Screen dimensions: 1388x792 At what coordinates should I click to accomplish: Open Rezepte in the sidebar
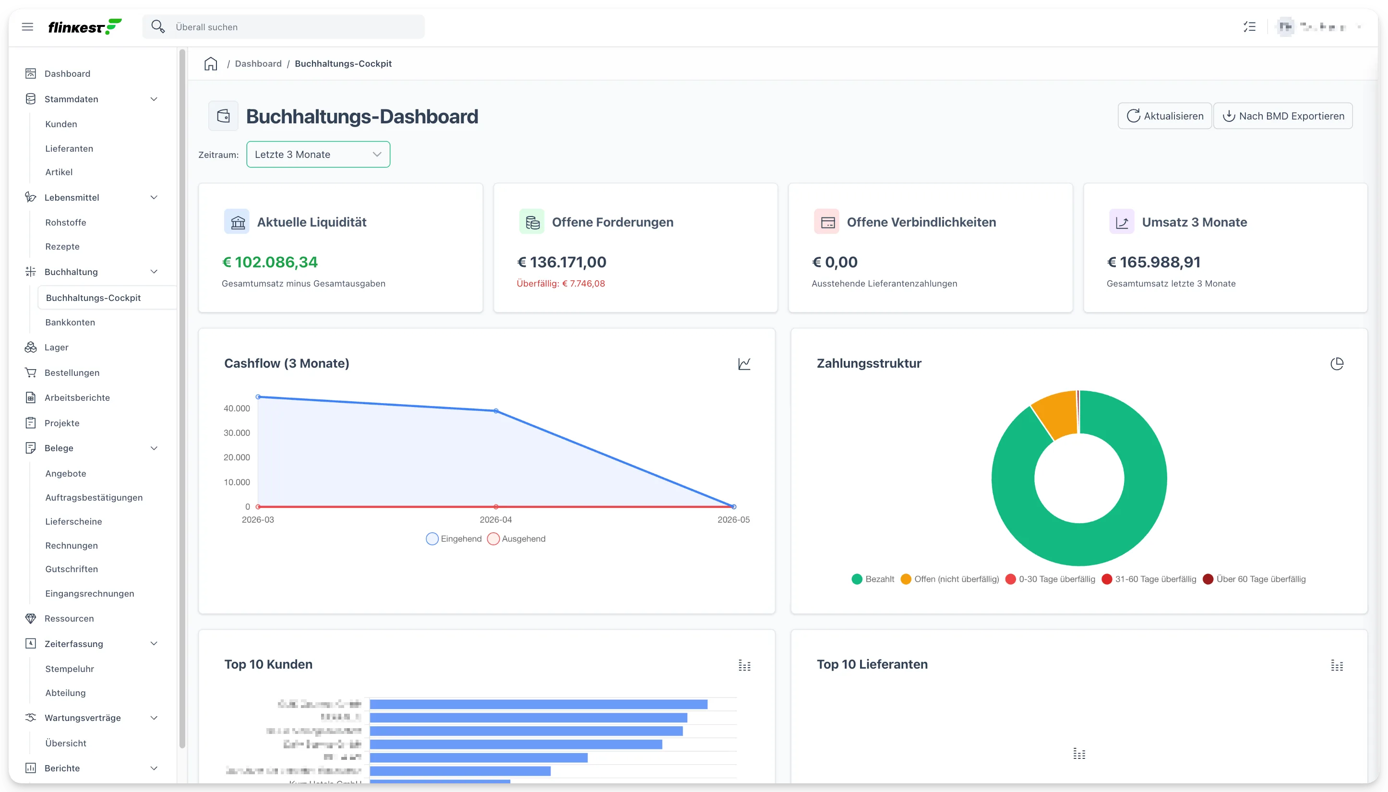62,246
